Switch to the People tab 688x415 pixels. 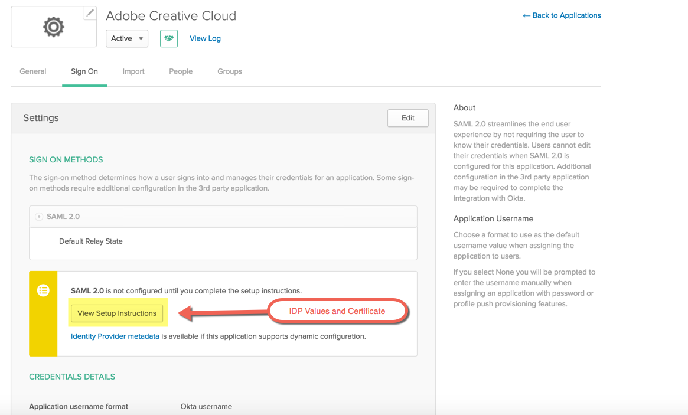pos(180,71)
